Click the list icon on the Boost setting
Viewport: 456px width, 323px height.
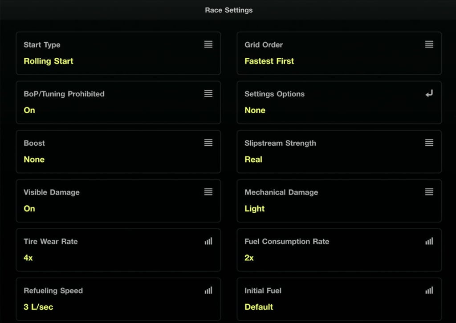click(208, 143)
